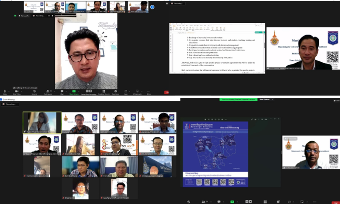
Task: Pause via the Recording indicator's pause icon
Action: 49,16
